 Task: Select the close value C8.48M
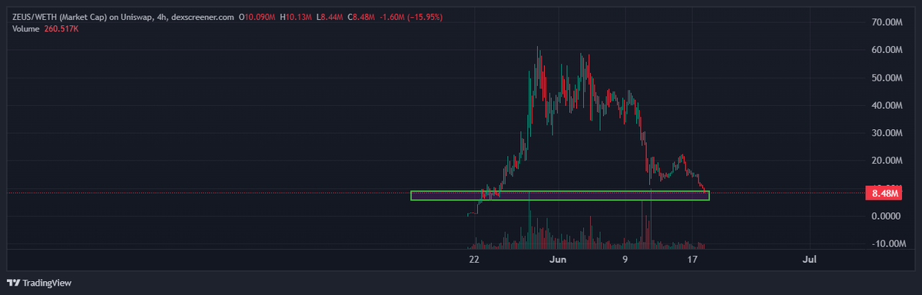pos(361,17)
